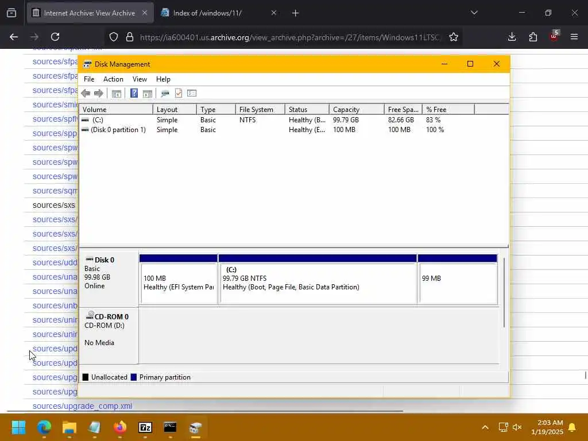This screenshot has width=588, height=441.
Task: Bookmark this page with the star icon
Action: pyautogui.click(x=454, y=37)
